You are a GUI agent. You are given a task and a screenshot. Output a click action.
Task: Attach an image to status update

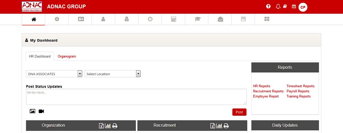32,111
